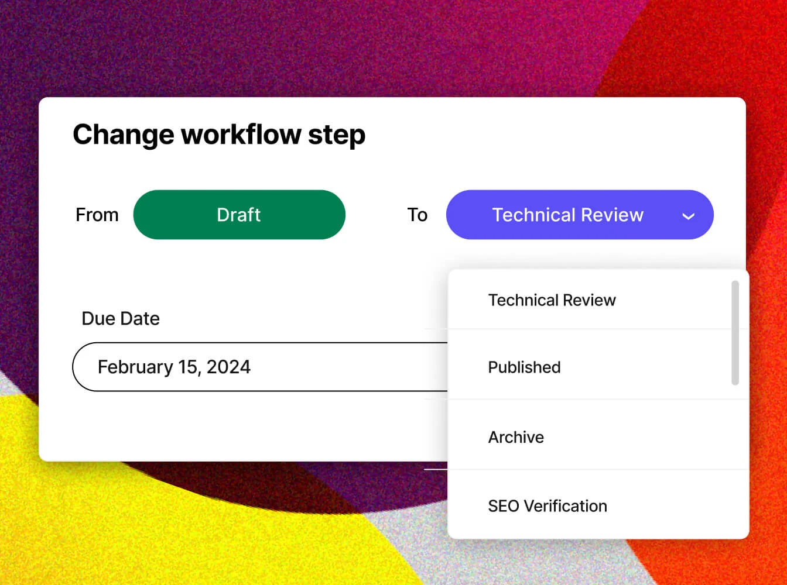This screenshot has width=787, height=585.
Task: Click the chevron arrow in the To pill
Action: click(688, 216)
